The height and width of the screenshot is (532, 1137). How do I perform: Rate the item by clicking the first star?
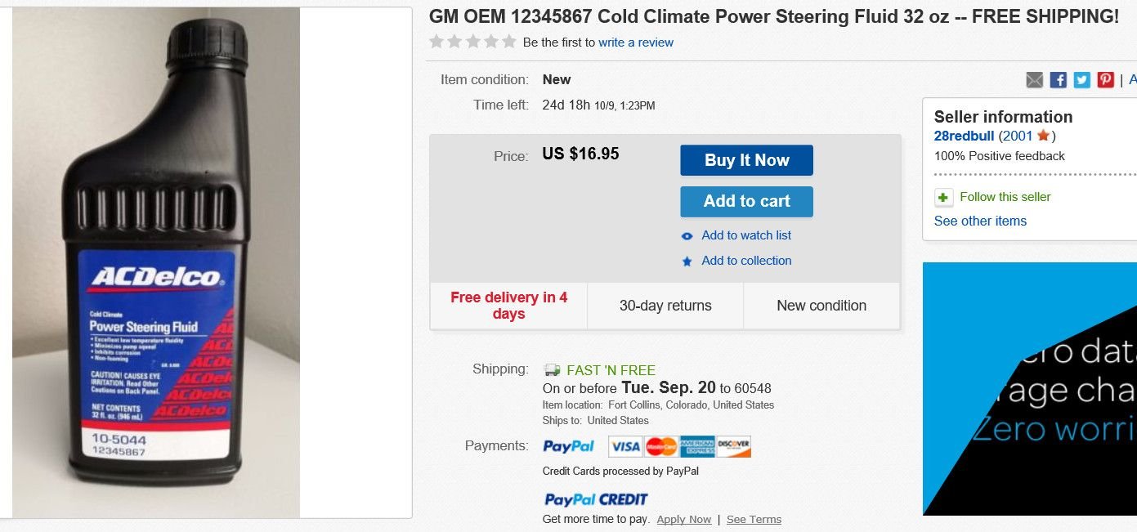coord(436,40)
